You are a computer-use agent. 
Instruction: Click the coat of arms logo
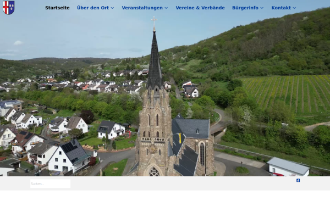(x=9, y=8)
